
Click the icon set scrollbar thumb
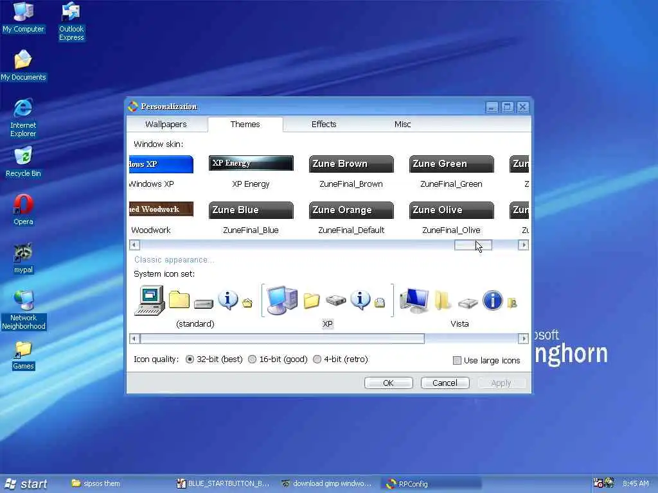click(283, 338)
